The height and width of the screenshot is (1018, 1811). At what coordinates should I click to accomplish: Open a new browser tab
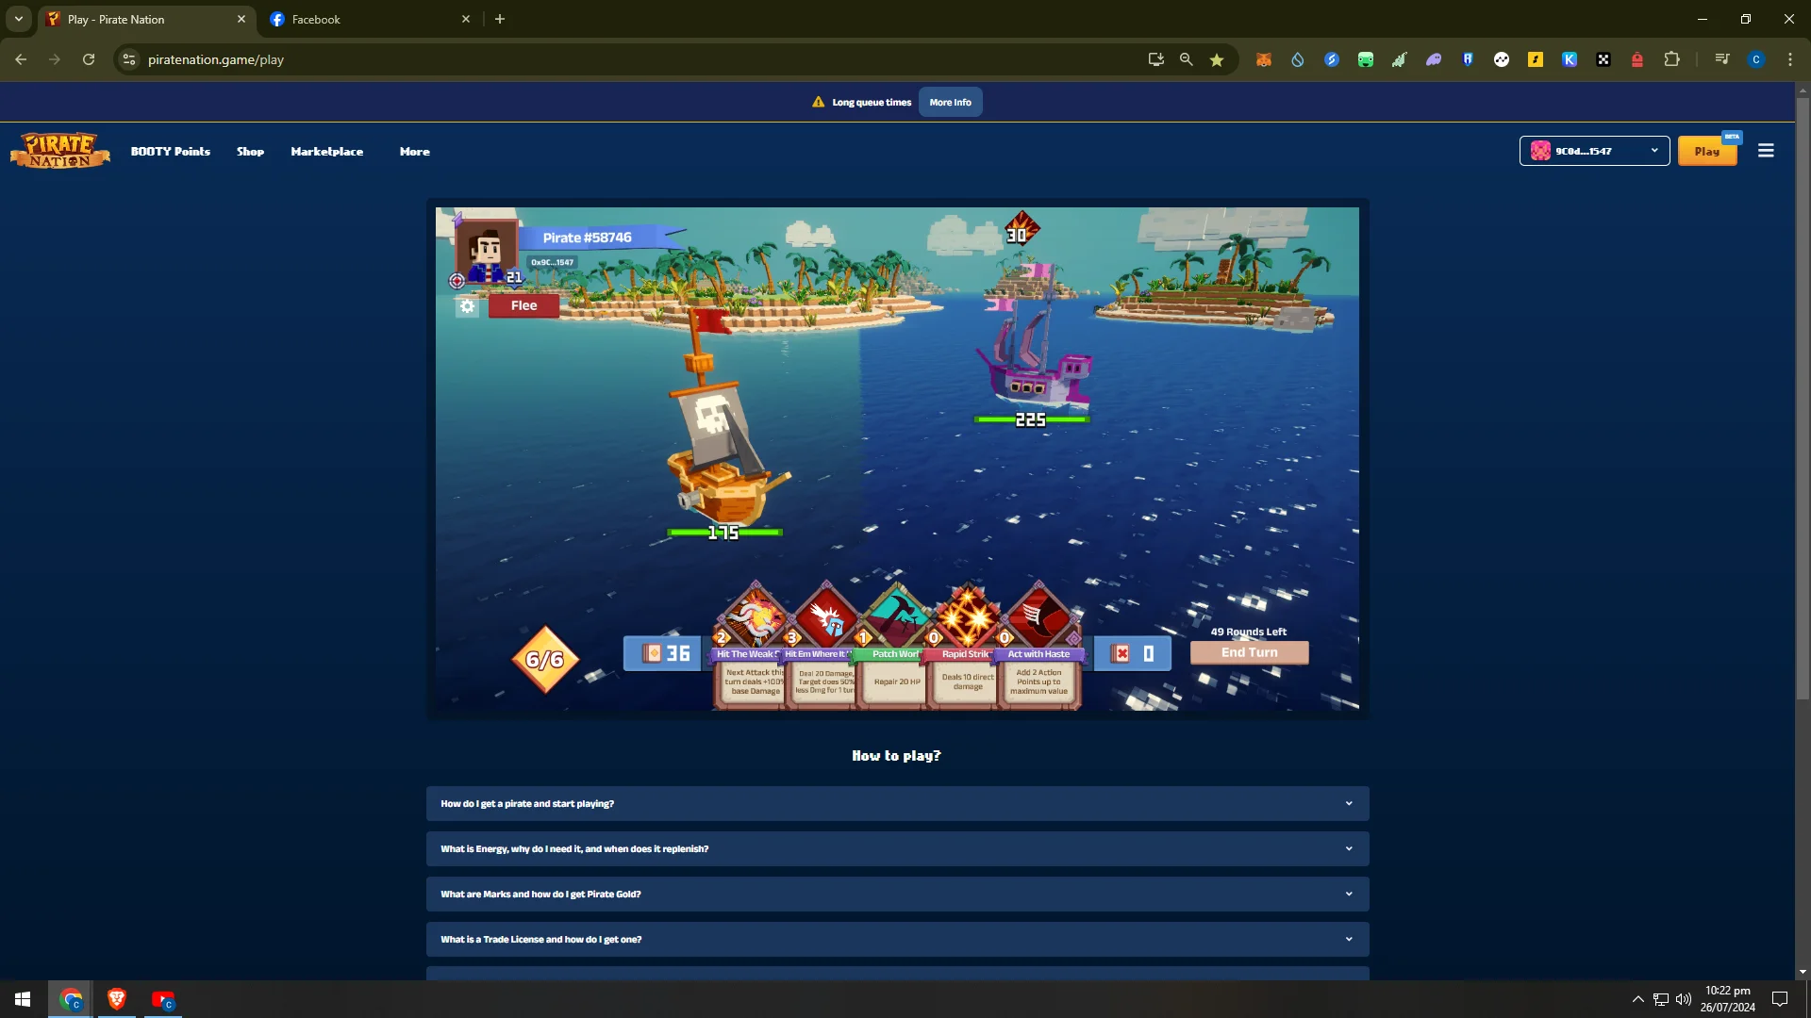pos(500,19)
